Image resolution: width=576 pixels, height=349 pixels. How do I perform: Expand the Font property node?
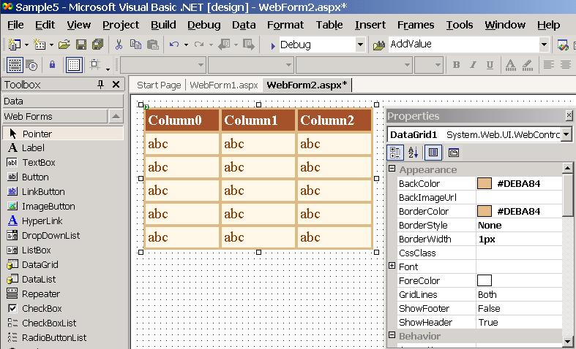point(392,266)
